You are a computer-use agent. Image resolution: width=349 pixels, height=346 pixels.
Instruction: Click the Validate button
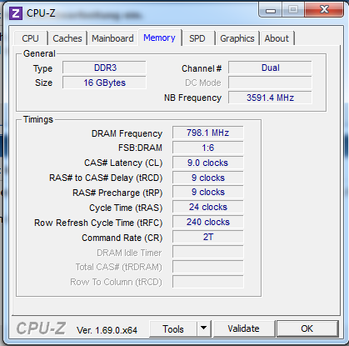tap(244, 328)
